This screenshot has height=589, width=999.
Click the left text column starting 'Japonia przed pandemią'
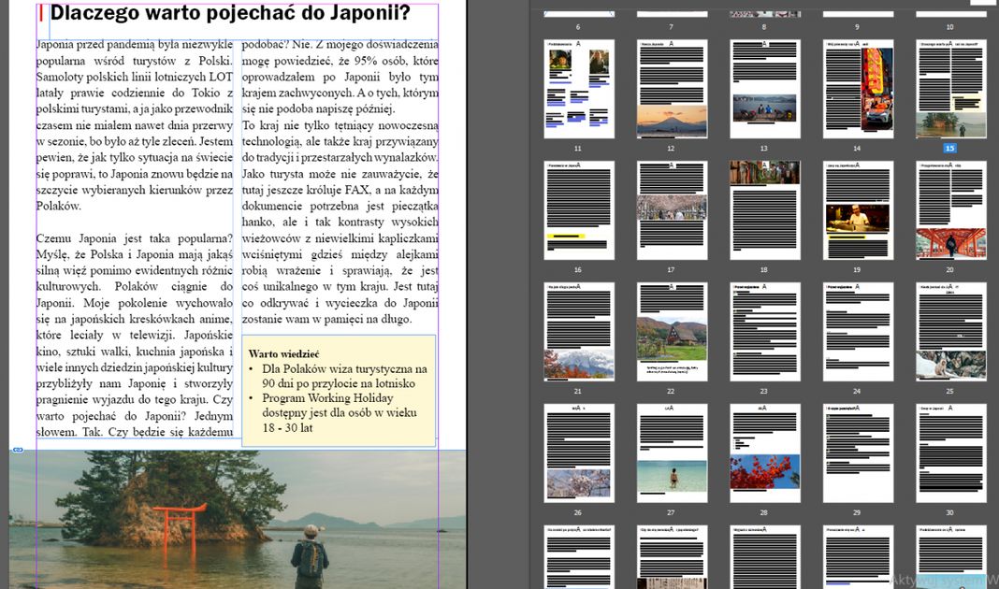tap(134, 234)
